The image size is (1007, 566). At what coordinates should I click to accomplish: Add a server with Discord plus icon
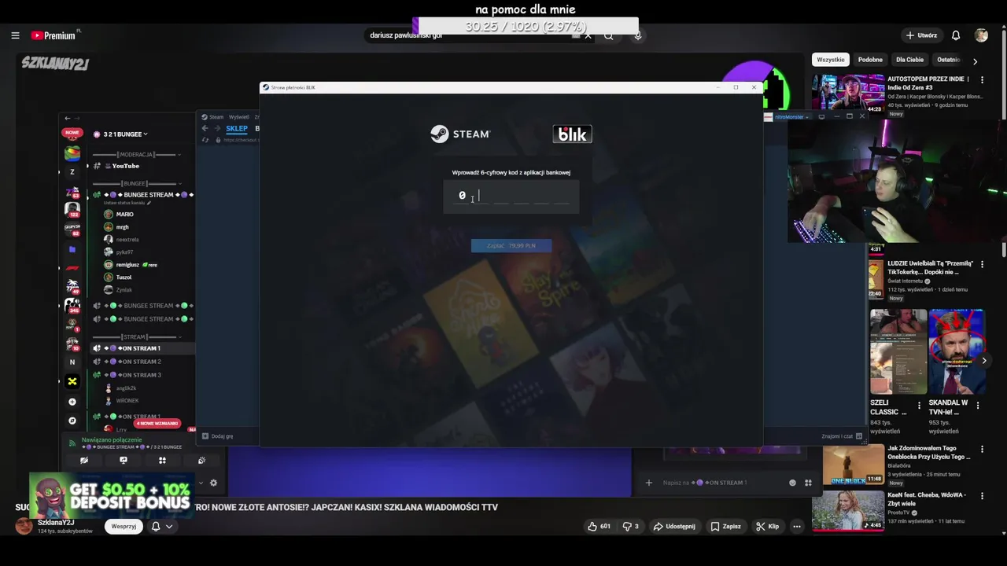(x=72, y=402)
